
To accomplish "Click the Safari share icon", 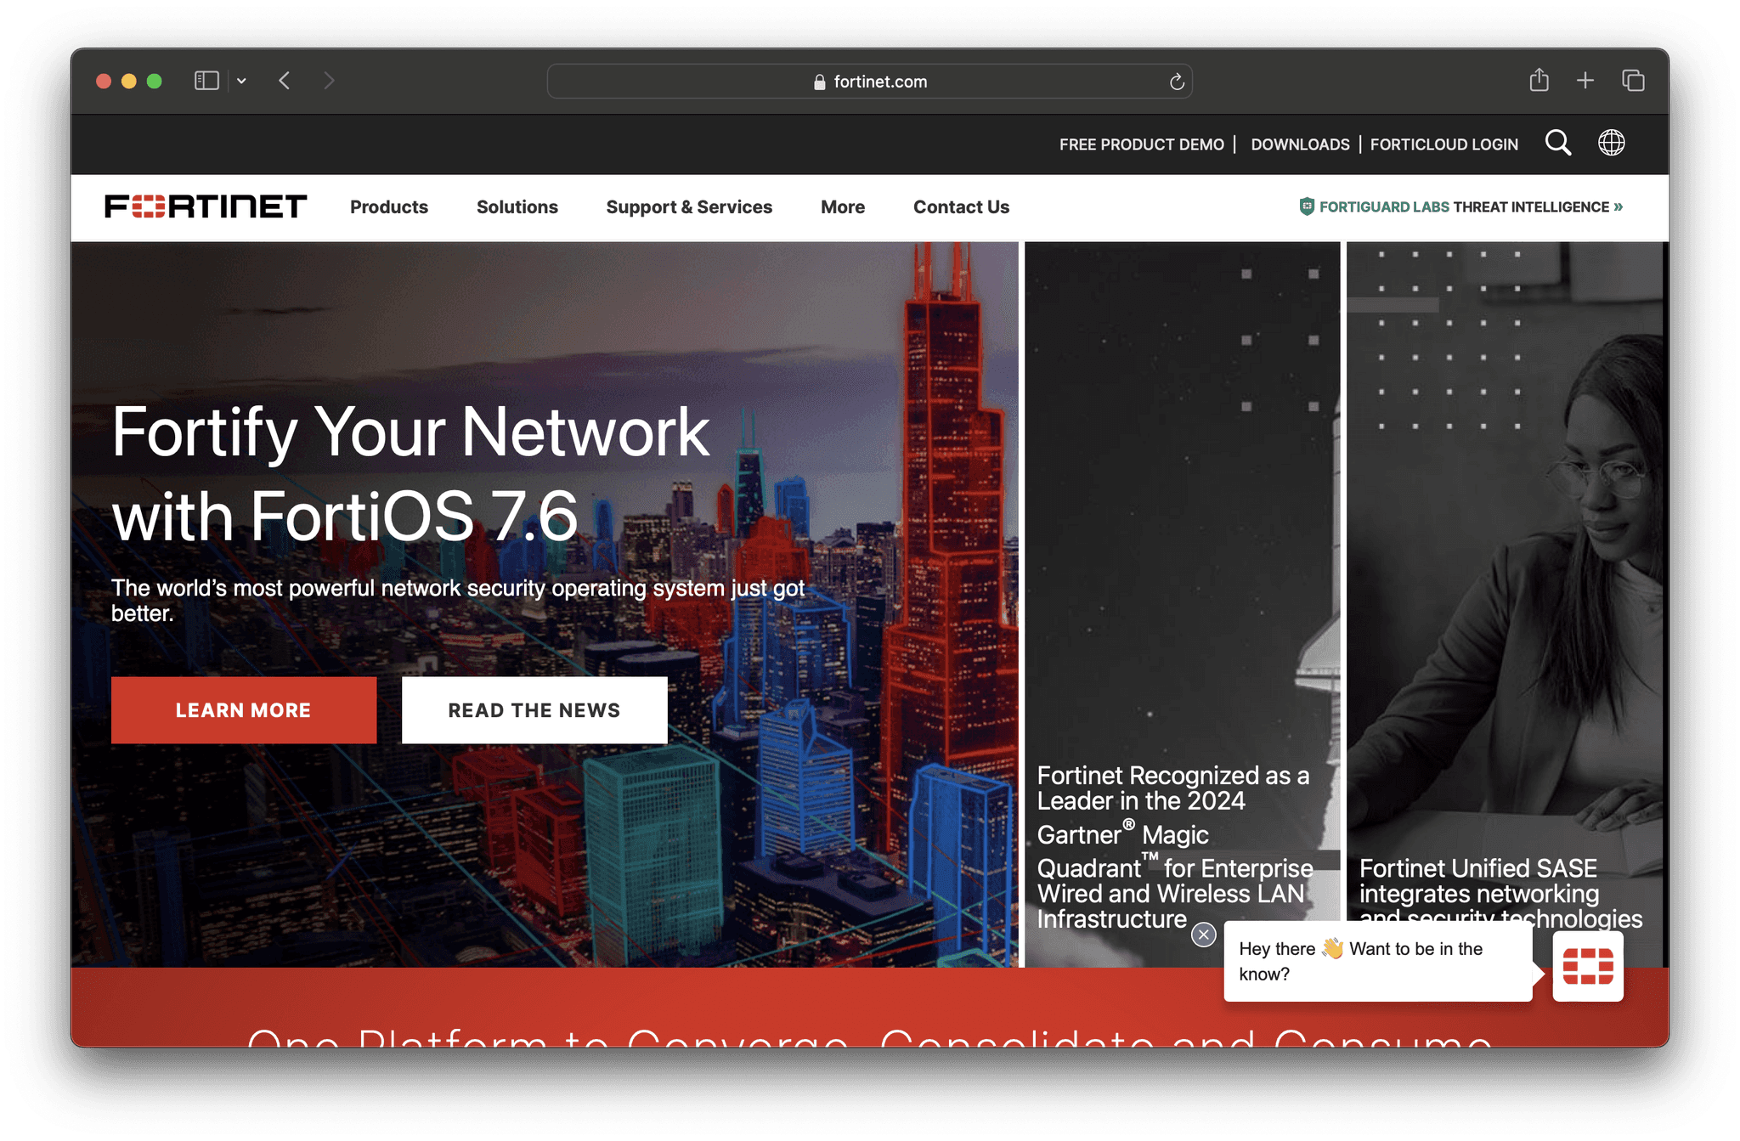I will (x=1538, y=80).
